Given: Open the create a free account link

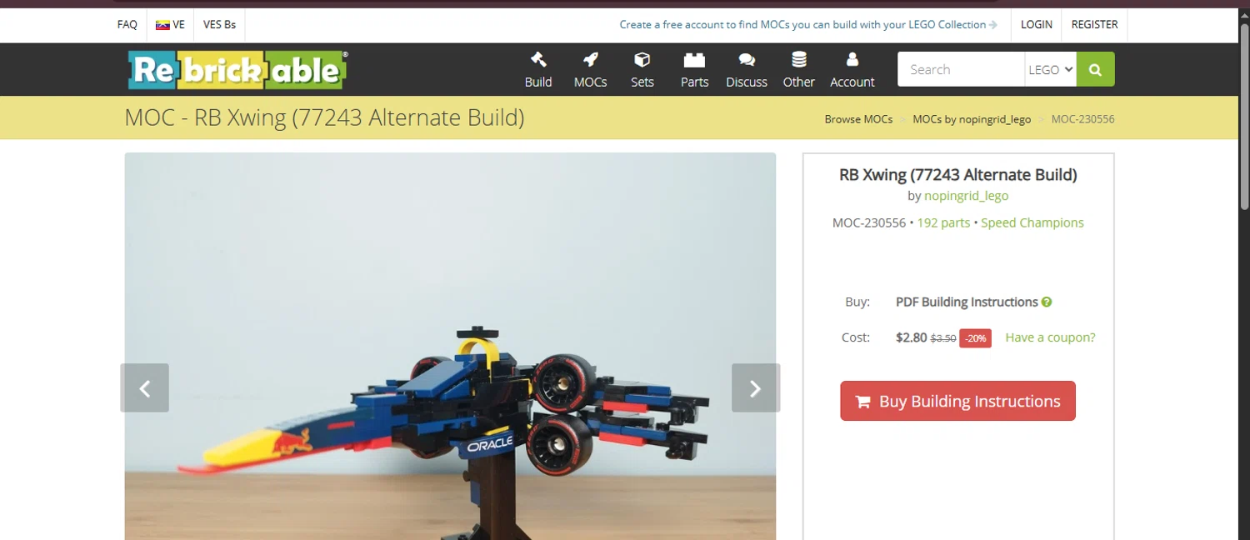Looking at the screenshot, I should [x=808, y=25].
